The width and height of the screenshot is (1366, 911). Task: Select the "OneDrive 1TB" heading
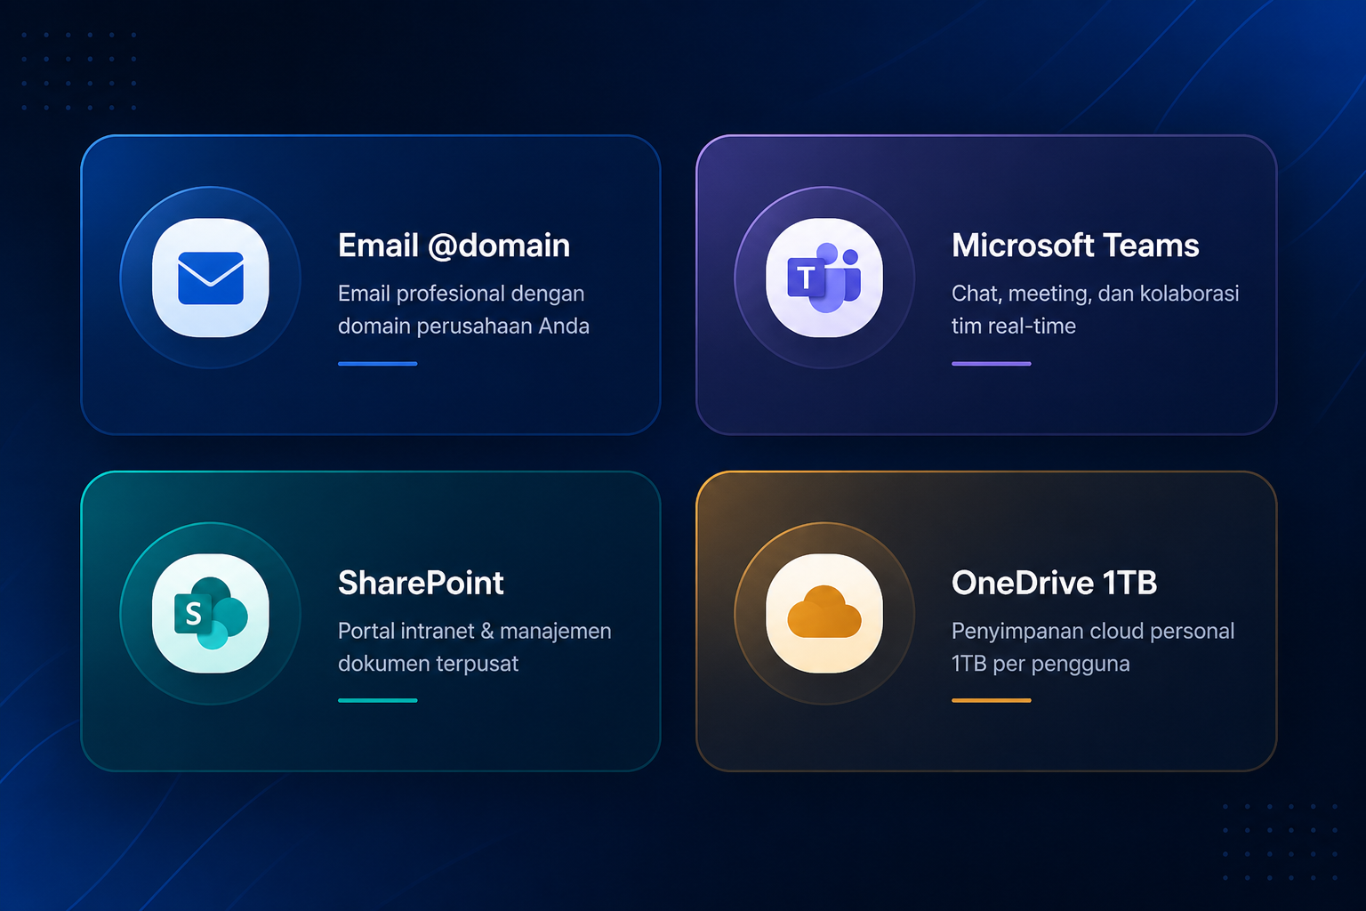click(1054, 583)
